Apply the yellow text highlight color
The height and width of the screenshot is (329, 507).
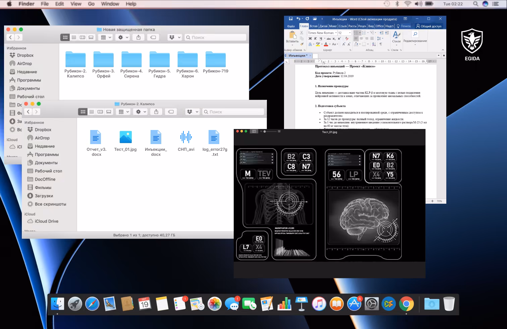(318, 44)
